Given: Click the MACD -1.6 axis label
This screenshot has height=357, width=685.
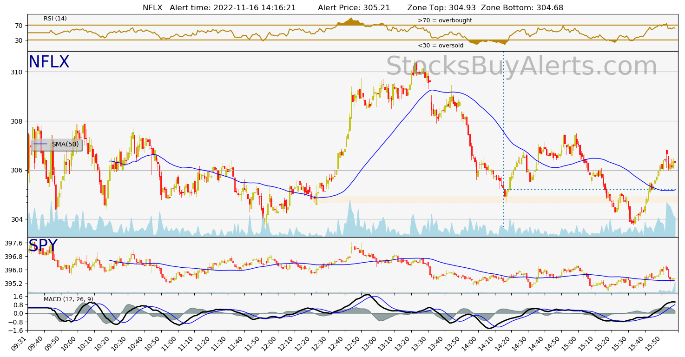Looking at the screenshot, I should pos(16,331).
